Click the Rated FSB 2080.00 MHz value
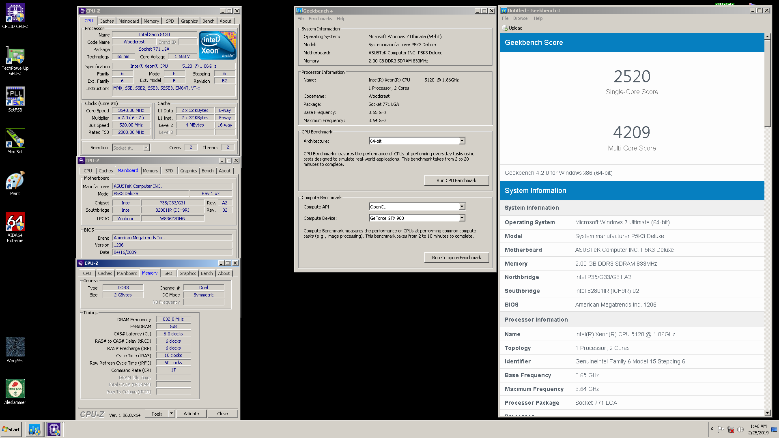Image resolution: width=779 pixels, height=438 pixels. tap(131, 132)
